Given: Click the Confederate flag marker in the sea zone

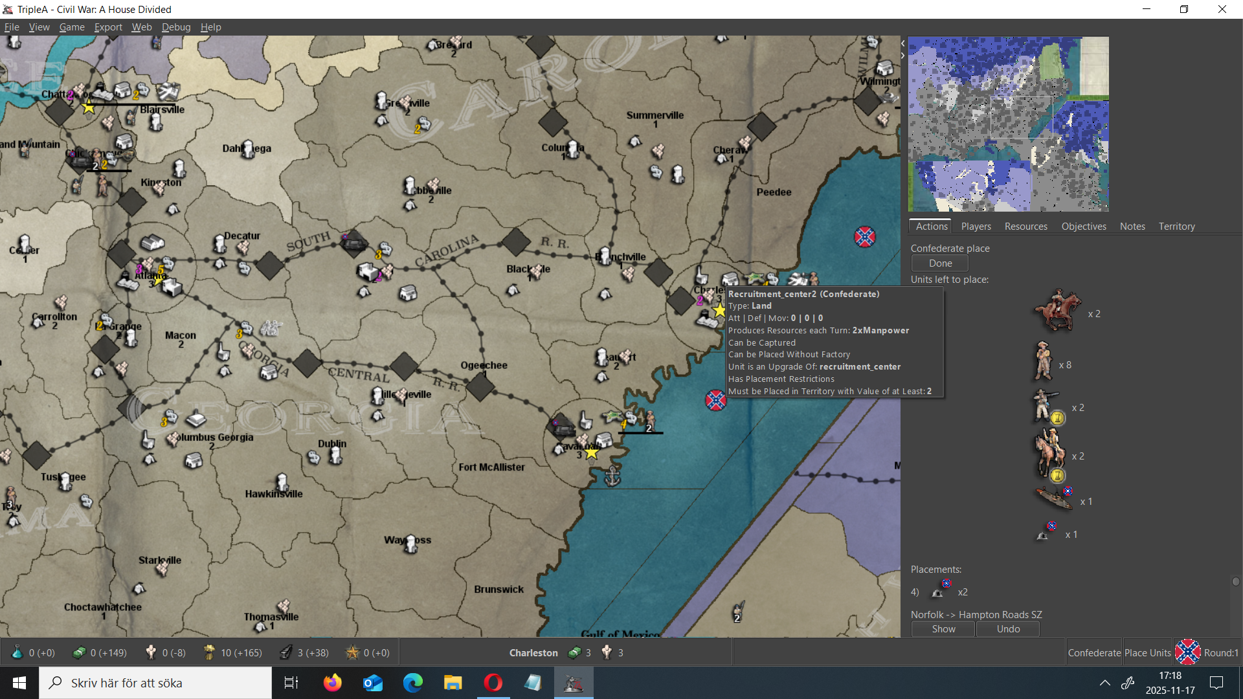Looking at the screenshot, I should 715,400.
